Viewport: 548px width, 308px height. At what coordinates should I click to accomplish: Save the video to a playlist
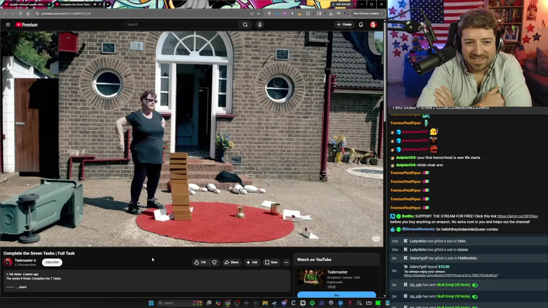(x=271, y=262)
